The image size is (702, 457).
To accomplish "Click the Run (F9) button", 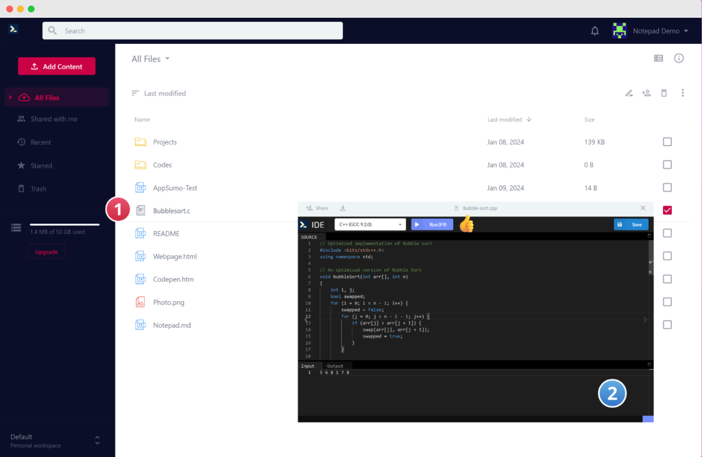I will coord(432,224).
